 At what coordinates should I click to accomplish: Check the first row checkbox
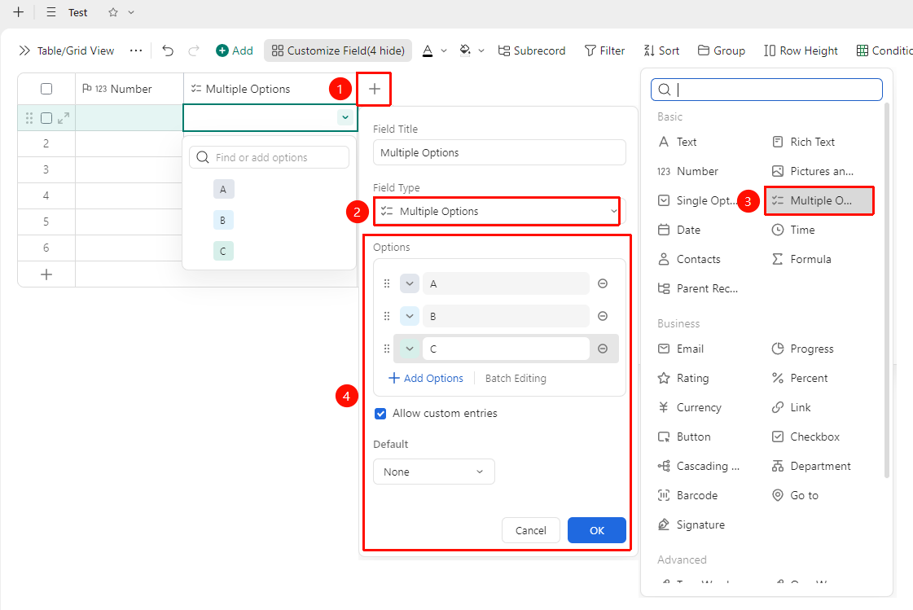tap(46, 118)
